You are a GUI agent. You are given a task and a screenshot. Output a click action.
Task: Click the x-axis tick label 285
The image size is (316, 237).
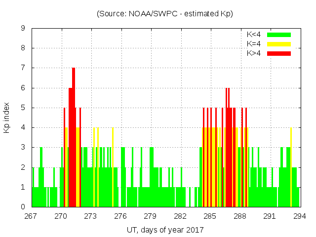point(210,216)
